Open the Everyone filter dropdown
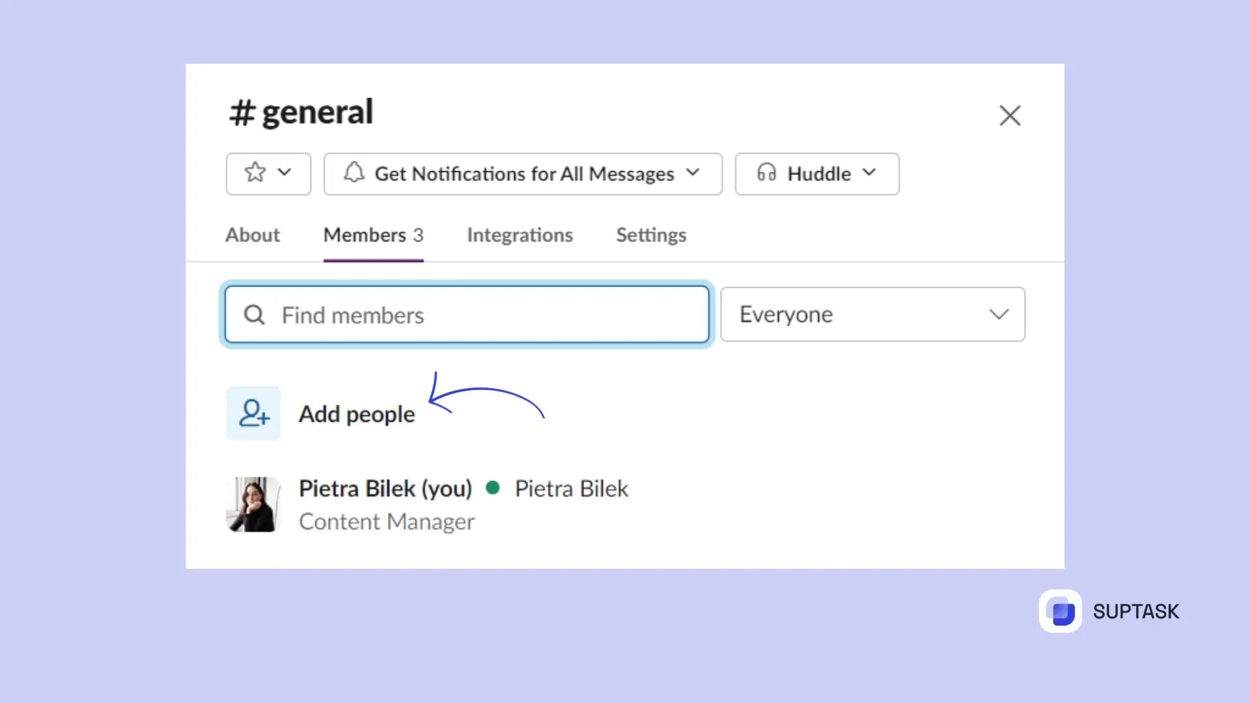Screen dimensions: 1250x703 [x=872, y=314]
